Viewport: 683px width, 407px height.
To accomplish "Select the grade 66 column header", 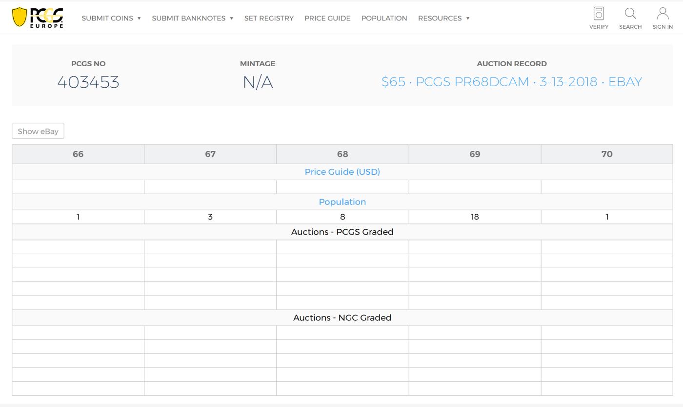I will click(x=78, y=154).
